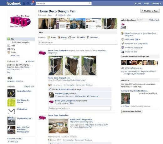
Task: Open the building photo in top photo strip
Action: click(78, 23)
